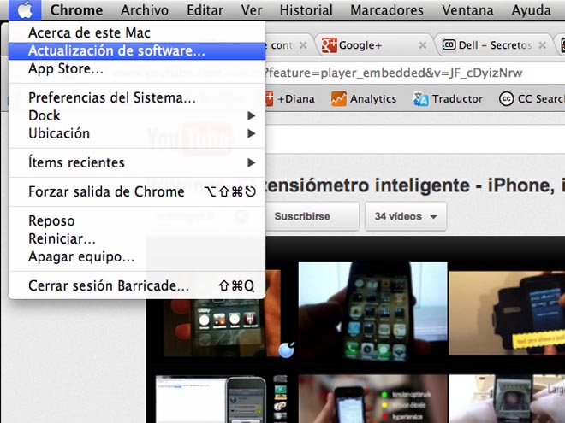Open the Traductor bookmark icon
Image resolution: width=565 pixels, height=423 pixels.
(x=421, y=98)
